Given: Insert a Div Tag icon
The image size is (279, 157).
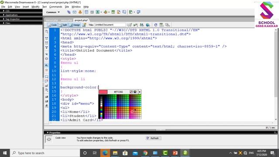Looking at the screenshot, I should pyautogui.click(x=92, y=12).
